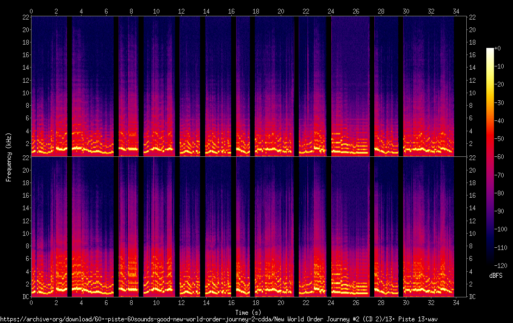
Task: Click the "-50" value on the dBFS scale
Action: (499, 139)
